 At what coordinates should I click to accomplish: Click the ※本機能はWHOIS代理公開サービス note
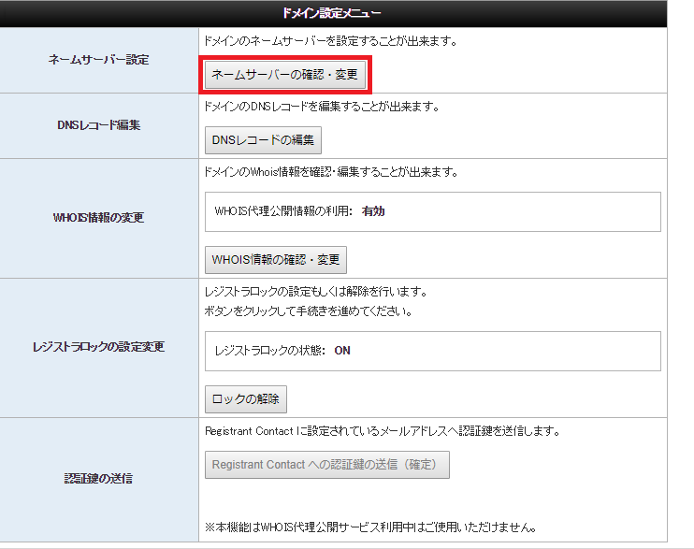371,527
